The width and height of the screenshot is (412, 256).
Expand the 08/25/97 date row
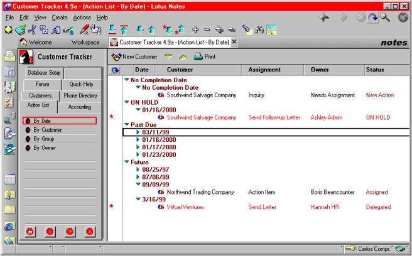(x=138, y=169)
